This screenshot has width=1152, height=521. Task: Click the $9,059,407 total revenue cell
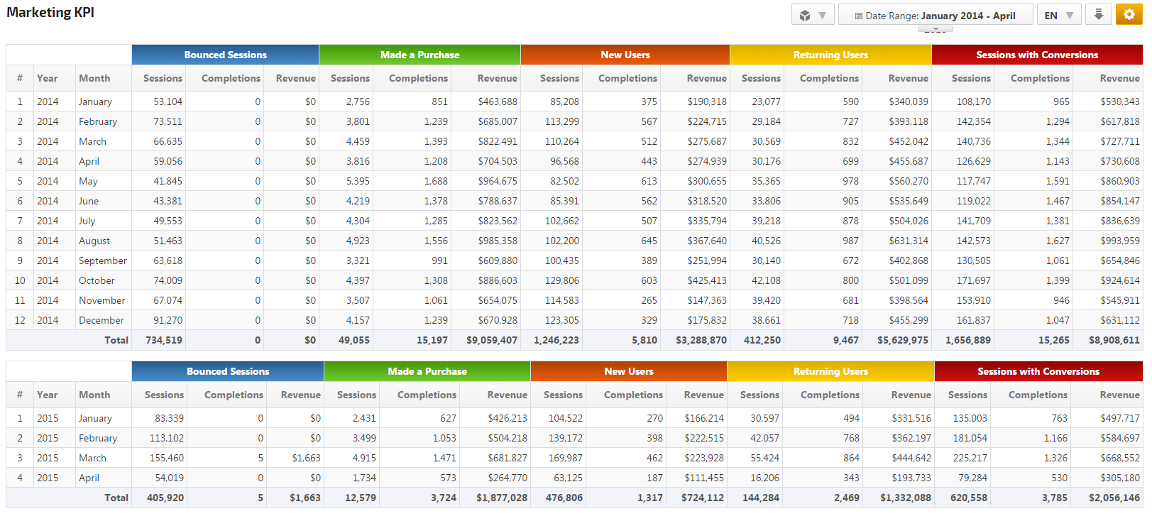click(x=491, y=340)
